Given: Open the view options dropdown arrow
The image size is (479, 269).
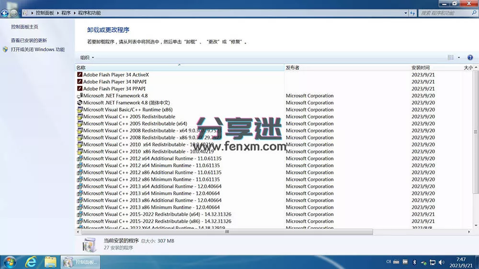Looking at the screenshot, I should [458, 57].
